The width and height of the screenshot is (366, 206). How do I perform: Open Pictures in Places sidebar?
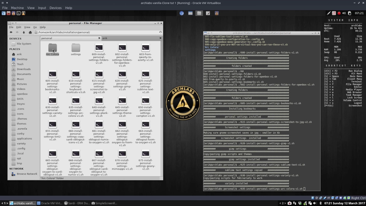click(x=22, y=84)
